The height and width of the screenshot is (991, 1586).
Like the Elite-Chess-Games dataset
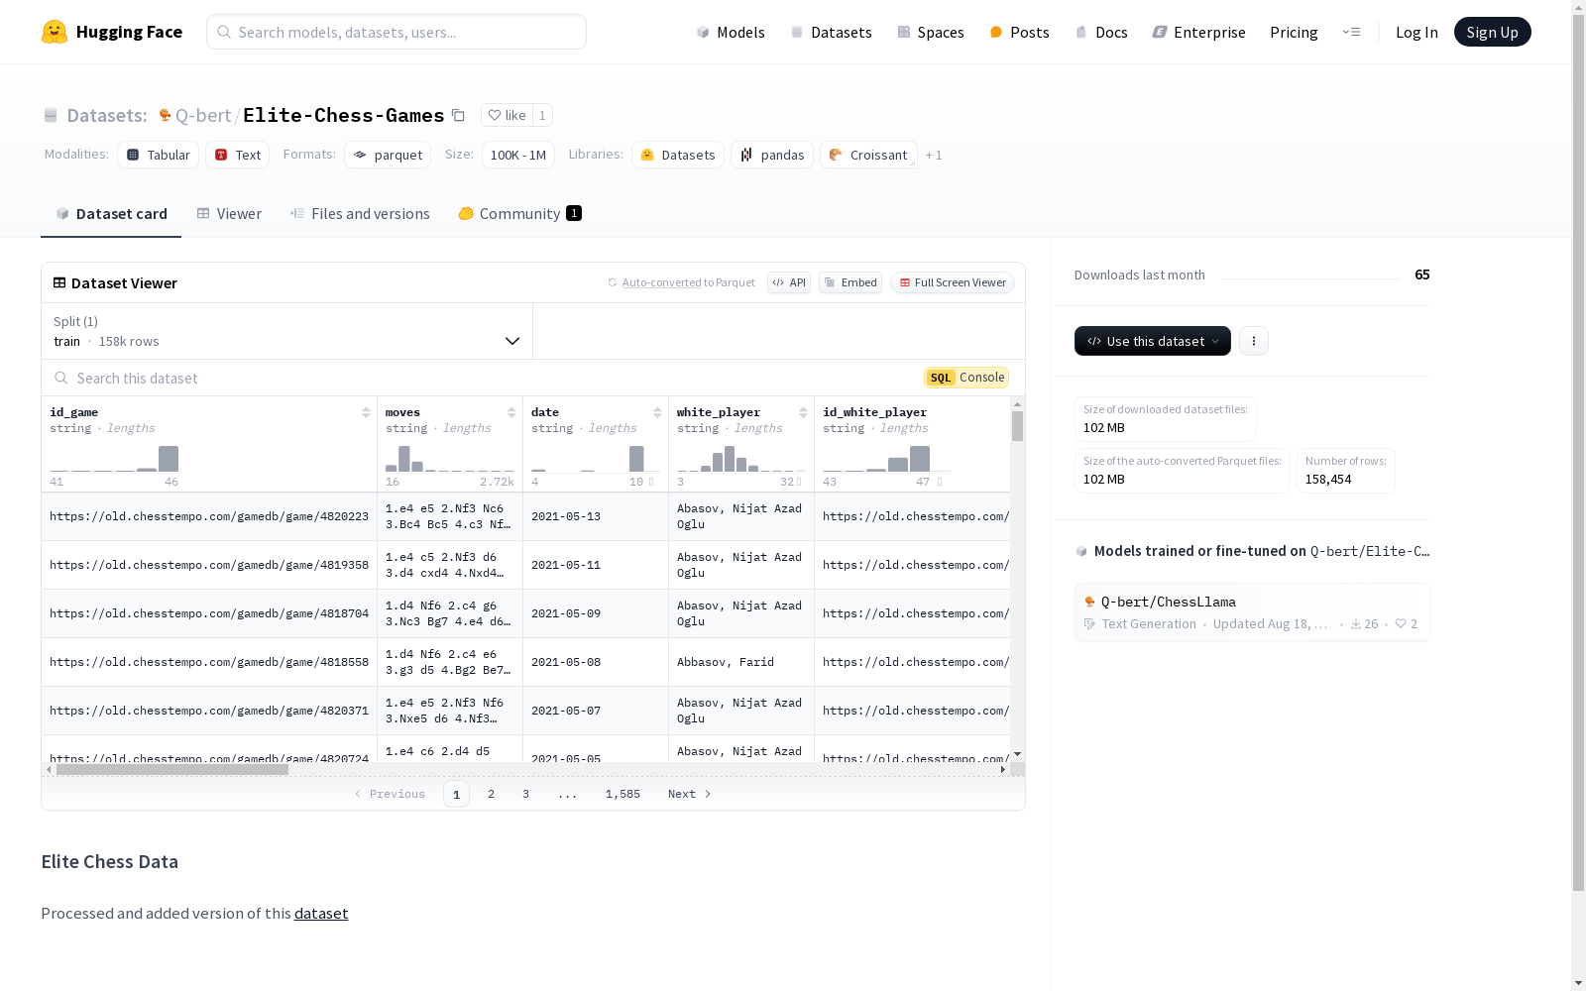coord(507,115)
